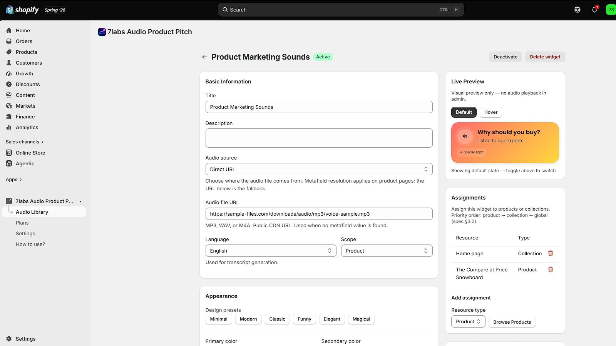Click the Content icon
Image resolution: width=616 pixels, height=346 pixels.
9,95
